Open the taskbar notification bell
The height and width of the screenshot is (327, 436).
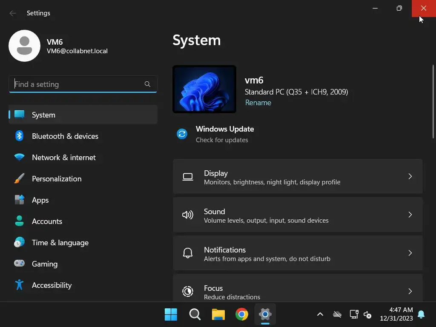pyautogui.click(x=421, y=315)
